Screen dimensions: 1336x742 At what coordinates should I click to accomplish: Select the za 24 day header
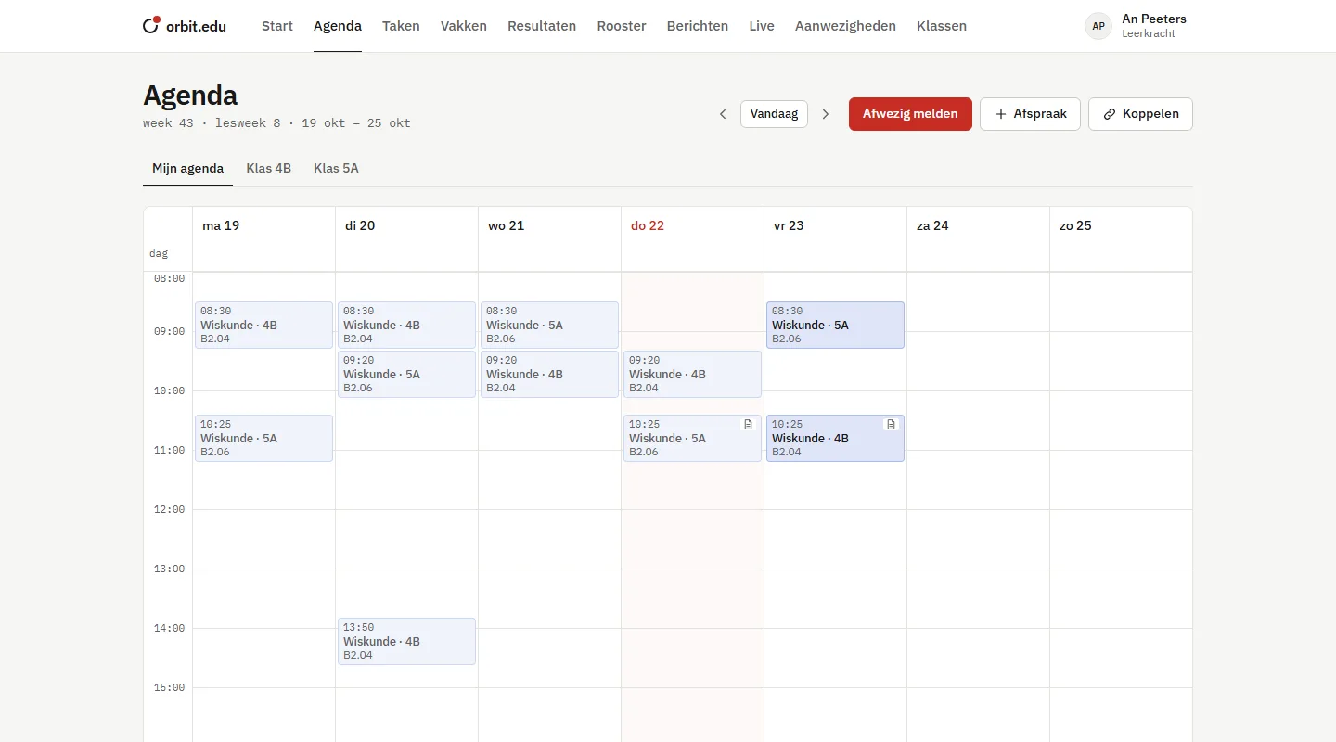point(932,225)
